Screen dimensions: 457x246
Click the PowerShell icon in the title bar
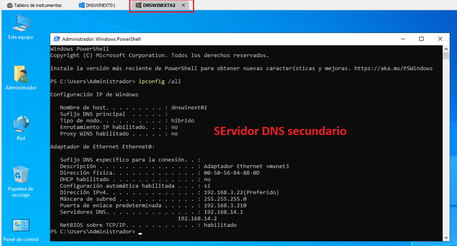56,39
